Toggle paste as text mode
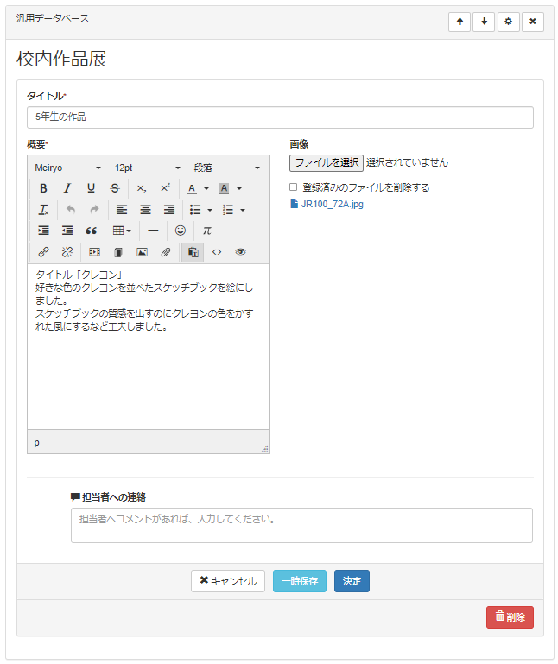 point(192,252)
